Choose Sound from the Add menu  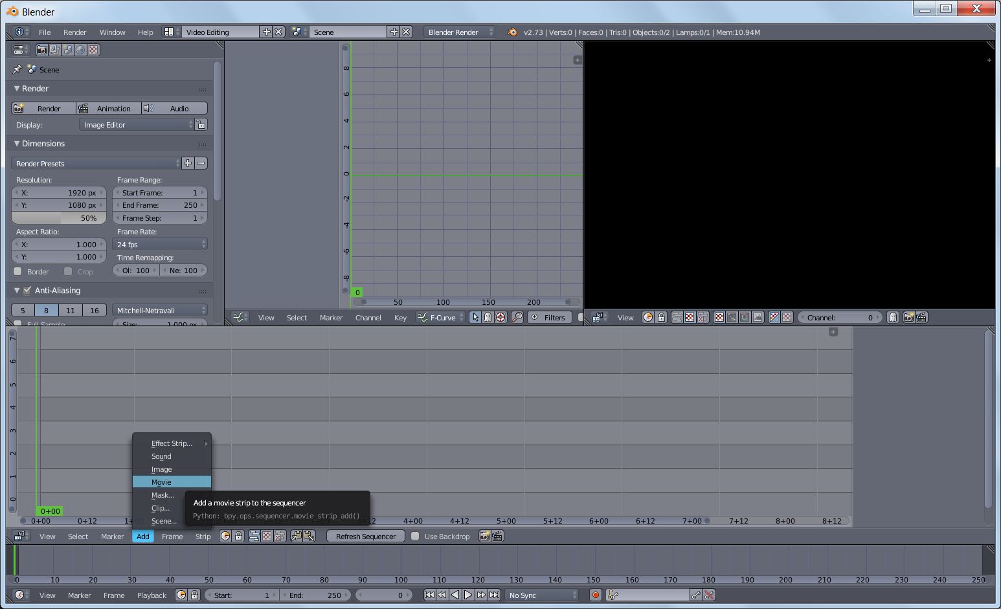coord(172,456)
